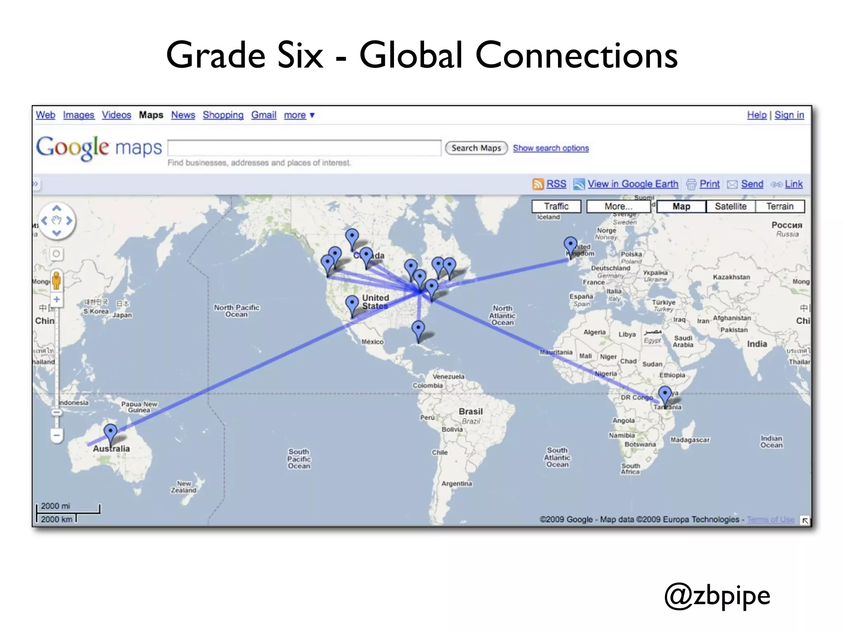The width and height of the screenshot is (844, 633).
Task: Click the hand icon in pan control
Action: pos(57,220)
